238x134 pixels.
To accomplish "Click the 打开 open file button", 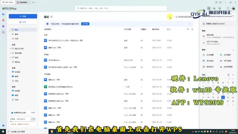I will click(23, 22).
